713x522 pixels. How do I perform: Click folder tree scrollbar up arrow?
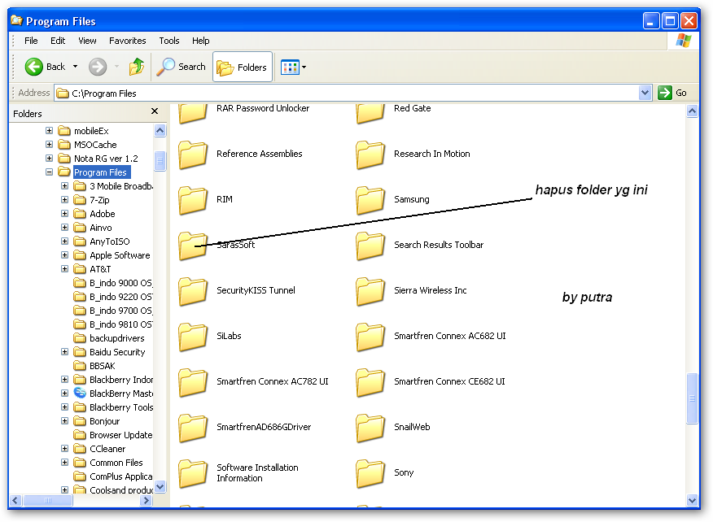pos(160,130)
